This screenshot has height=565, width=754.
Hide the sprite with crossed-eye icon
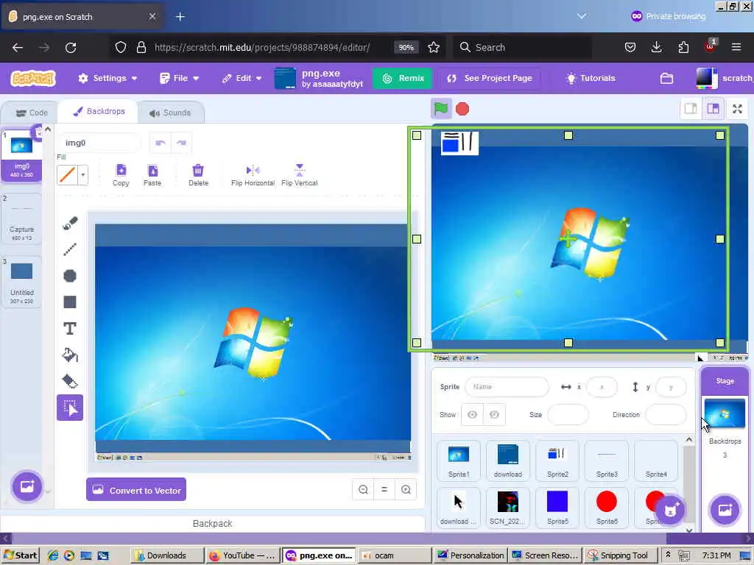click(494, 415)
